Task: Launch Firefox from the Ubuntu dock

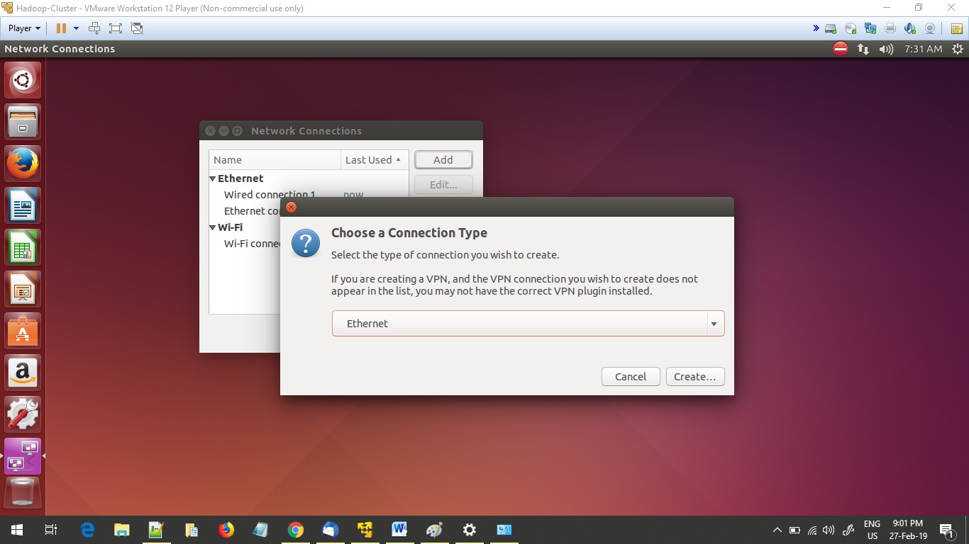Action: pos(23,164)
